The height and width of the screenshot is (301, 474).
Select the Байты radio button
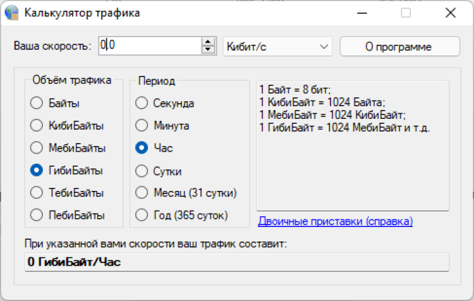[37, 103]
